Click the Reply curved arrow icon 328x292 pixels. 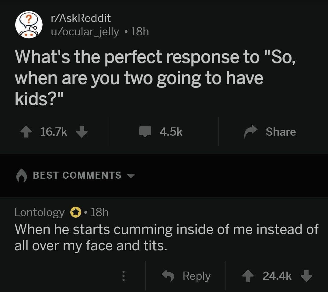tap(169, 276)
